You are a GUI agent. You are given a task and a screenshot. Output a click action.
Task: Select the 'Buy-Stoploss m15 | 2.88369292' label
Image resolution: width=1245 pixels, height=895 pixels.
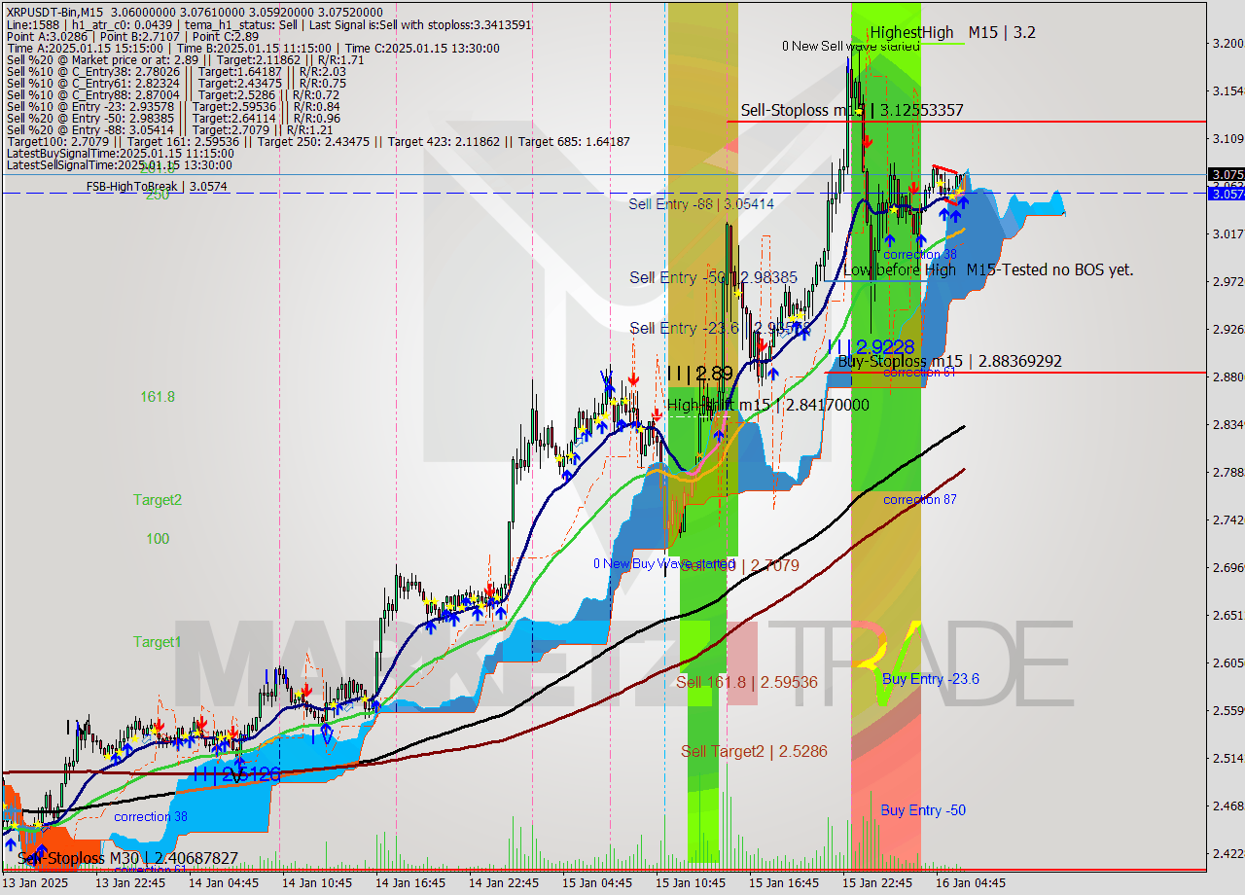[x=950, y=361]
